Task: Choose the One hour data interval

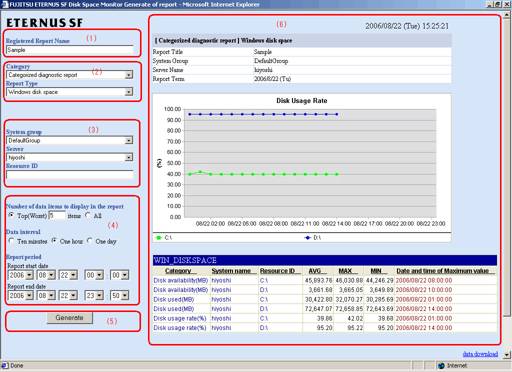Action: point(54,240)
